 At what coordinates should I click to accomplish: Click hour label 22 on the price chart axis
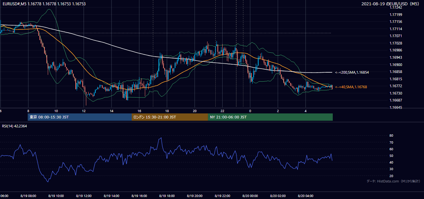click(222, 111)
